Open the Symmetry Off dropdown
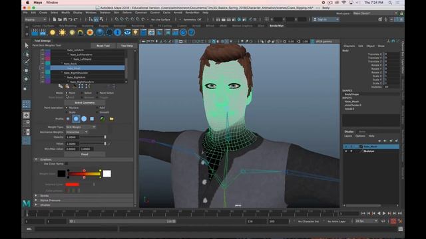The image size is (426, 239). tap(192, 19)
